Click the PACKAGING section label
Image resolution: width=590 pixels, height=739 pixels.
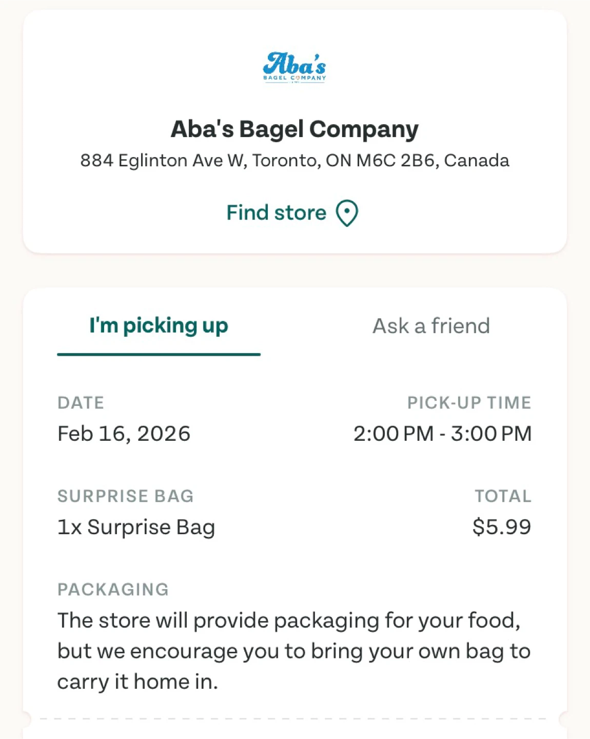point(113,590)
